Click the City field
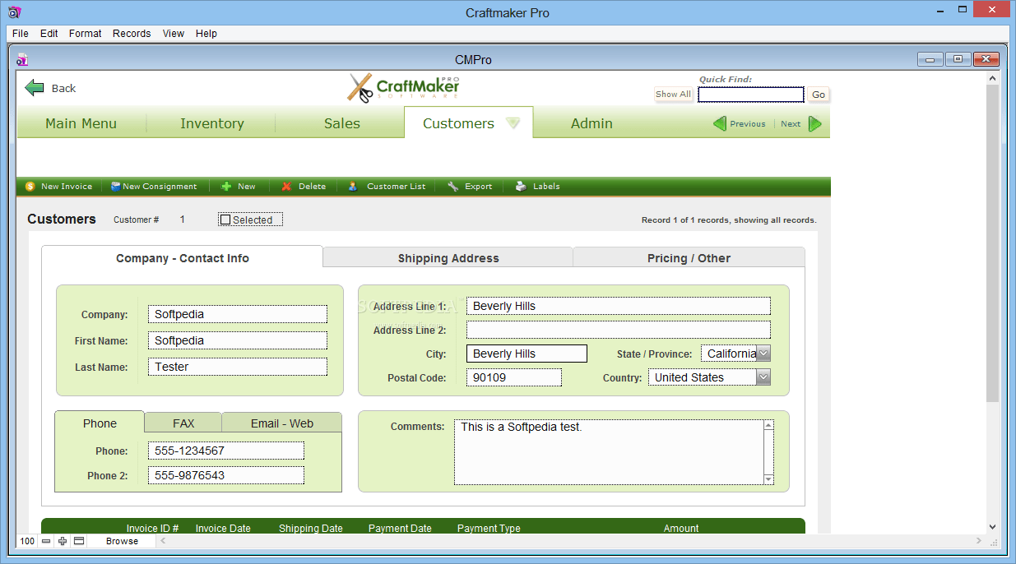This screenshot has height=564, width=1016. click(x=527, y=354)
